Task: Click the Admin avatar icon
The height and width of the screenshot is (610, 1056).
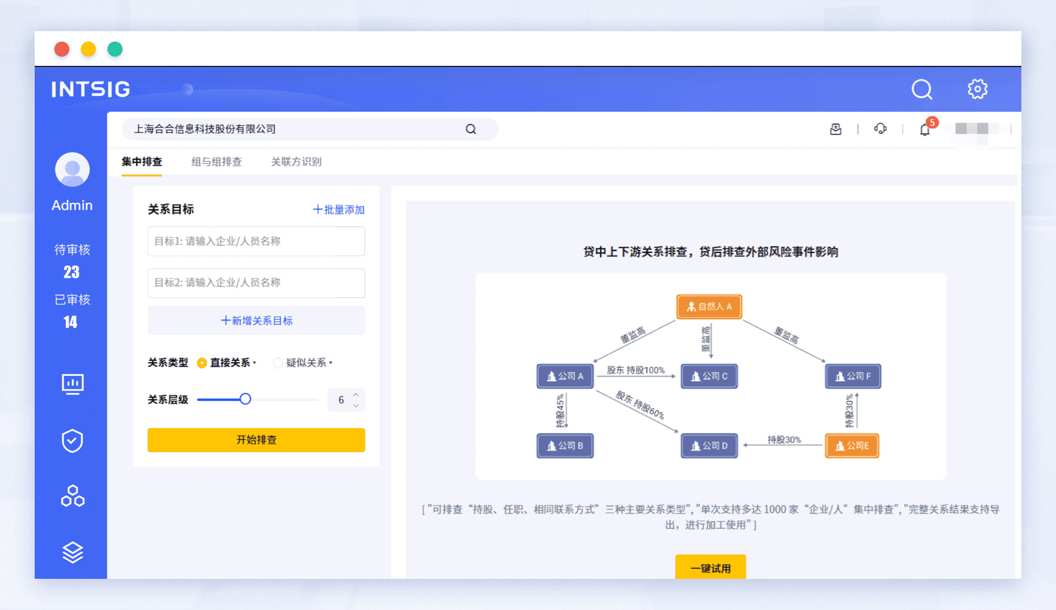Action: (x=72, y=169)
